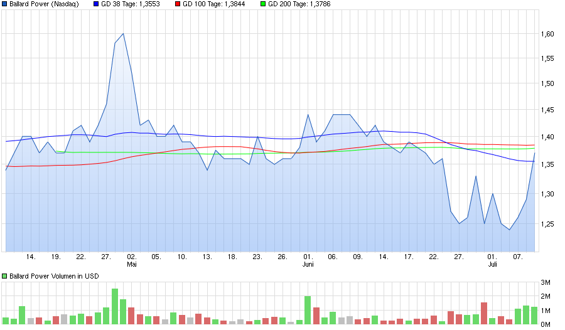
Task: Select the GD 100 Tage: 1,3844 label
Action: point(213,4)
